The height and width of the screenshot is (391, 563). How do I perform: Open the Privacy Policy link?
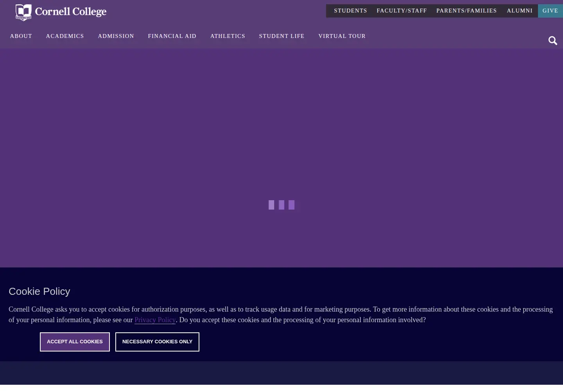pos(155,320)
